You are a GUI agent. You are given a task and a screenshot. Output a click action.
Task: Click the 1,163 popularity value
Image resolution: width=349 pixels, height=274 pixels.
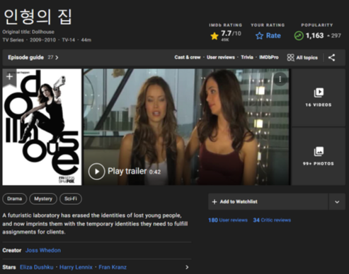[314, 35]
